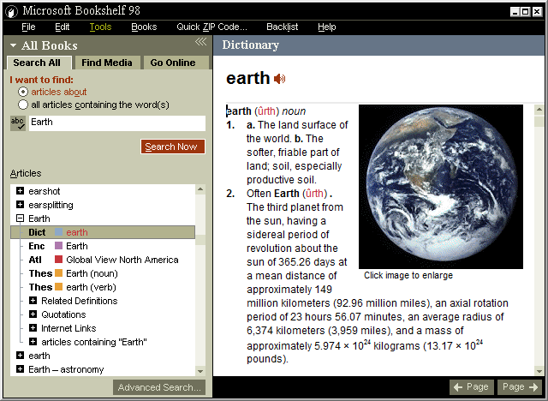548x401 pixels.
Task: Switch to the Find Media tab
Action: click(107, 63)
